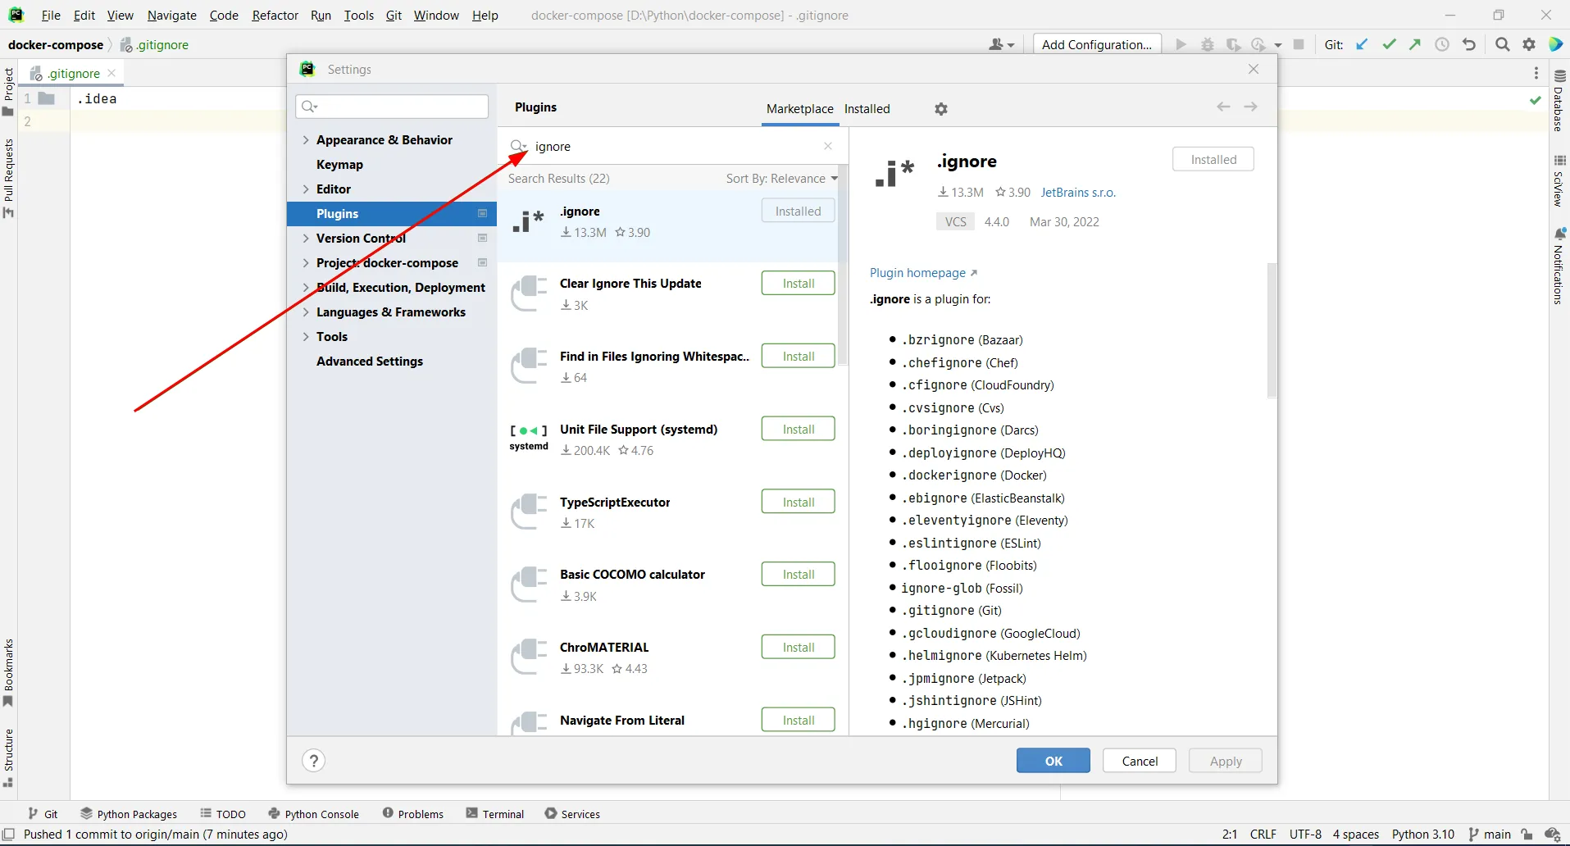Open the Refactor menu
The width and height of the screenshot is (1570, 846).
tap(275, 15)
